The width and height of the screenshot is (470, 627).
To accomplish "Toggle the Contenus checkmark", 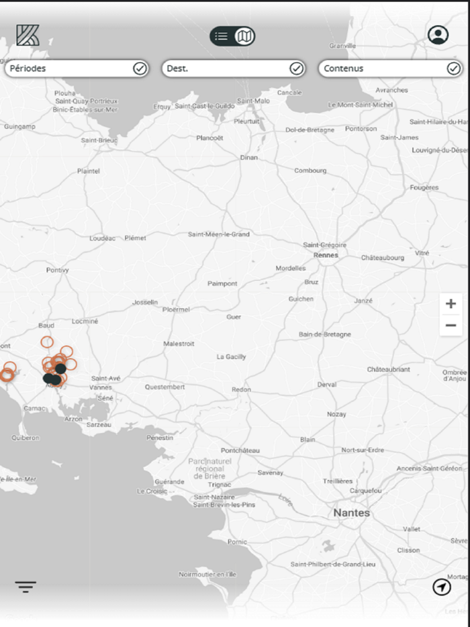I will point(454,68).
